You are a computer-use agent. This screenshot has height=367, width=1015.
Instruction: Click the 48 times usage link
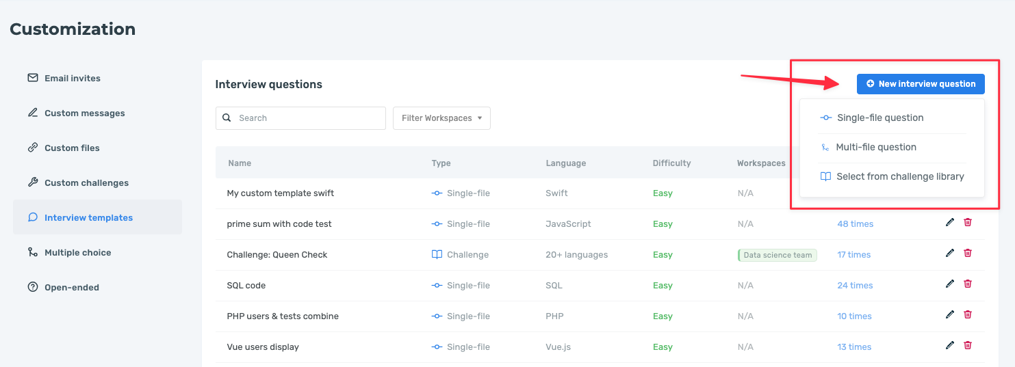[x=855, y=224]
